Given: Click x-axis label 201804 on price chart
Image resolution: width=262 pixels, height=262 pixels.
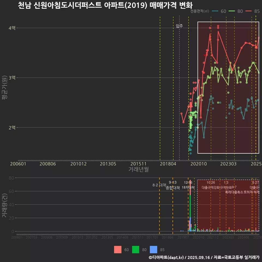Looking at the screenshot, I should tap(168, 164).
